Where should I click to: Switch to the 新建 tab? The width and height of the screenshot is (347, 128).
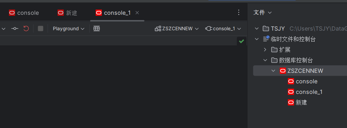pos(67,13)
